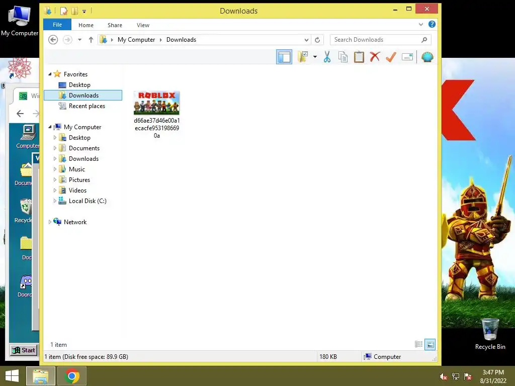This screenshot has height=386, width=515.
Task: Select Videos in the navigation tree
Action: [72, 190]
